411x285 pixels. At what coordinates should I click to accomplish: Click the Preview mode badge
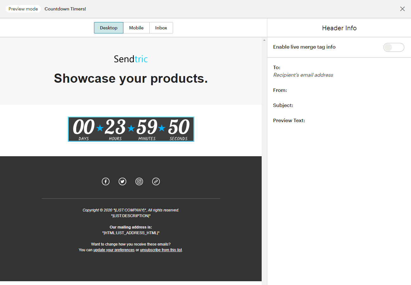point(23,9)
